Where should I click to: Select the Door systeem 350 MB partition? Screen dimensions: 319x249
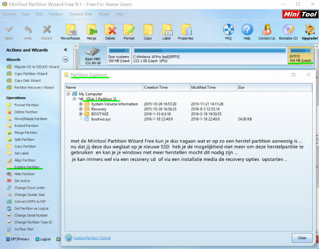pos(119,55)
